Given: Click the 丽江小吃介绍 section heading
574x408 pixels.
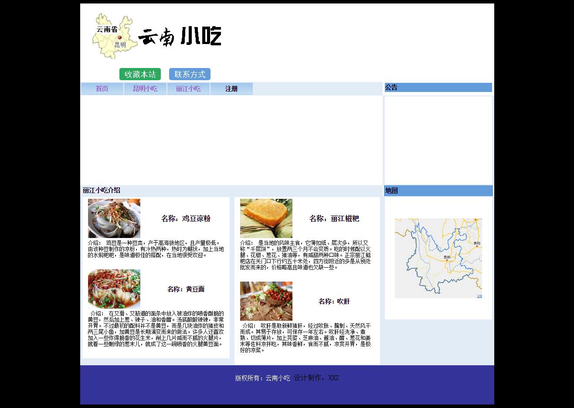Looking at the screenshot, I should click(x=102, y=190).
